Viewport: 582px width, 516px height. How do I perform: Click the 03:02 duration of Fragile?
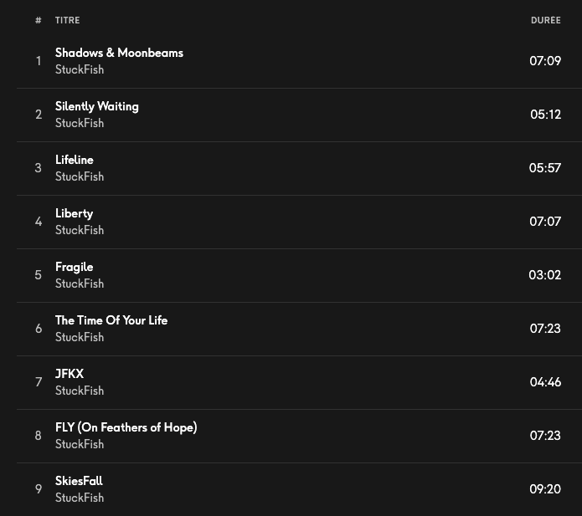(544, 275)
